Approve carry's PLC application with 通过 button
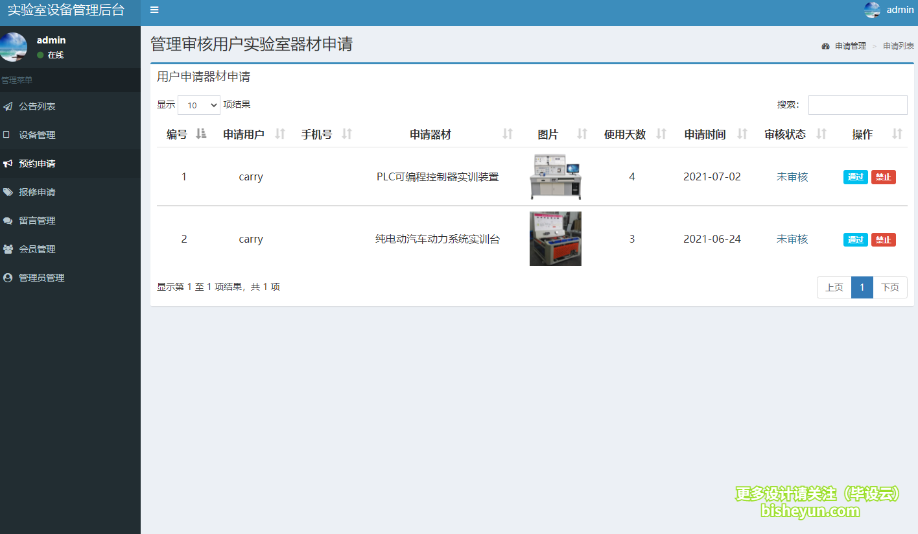The image size is (918, 534). 855,176
